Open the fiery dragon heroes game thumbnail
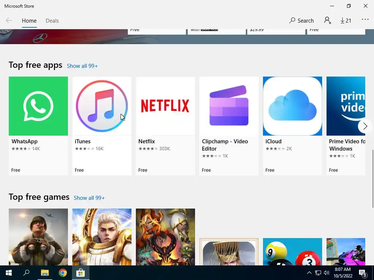 pos(165,237)
